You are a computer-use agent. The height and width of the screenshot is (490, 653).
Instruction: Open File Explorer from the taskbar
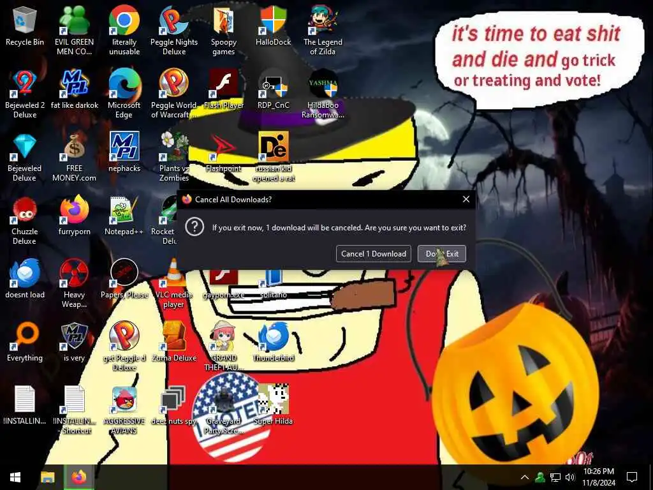click(47, 477)
